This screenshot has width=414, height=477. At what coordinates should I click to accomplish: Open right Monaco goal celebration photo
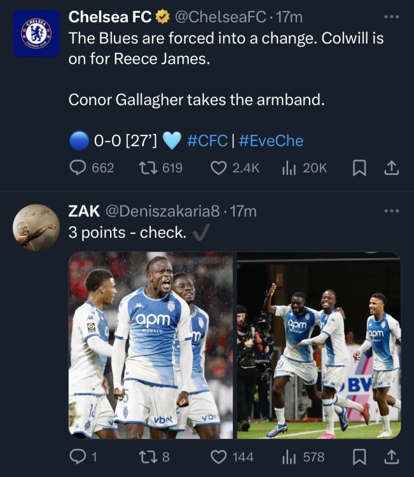click(319, 345)
